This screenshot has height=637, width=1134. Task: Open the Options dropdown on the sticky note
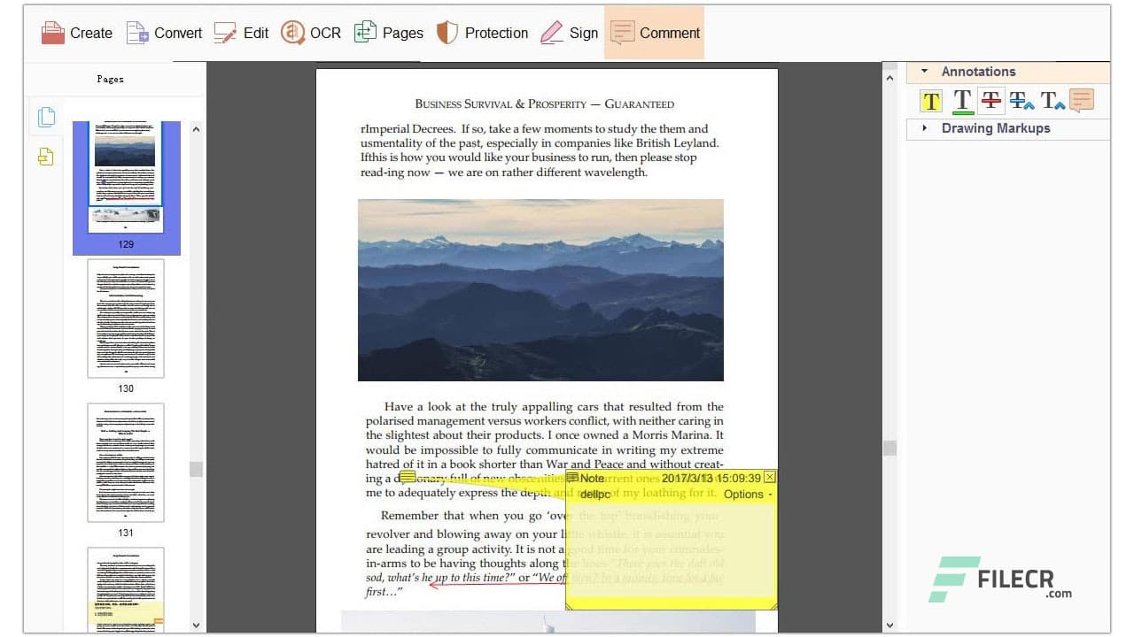click(744, 495)
